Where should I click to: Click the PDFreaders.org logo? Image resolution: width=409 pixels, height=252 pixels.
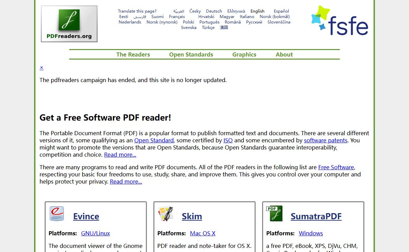pyautogui.click(x=69, y=24)
